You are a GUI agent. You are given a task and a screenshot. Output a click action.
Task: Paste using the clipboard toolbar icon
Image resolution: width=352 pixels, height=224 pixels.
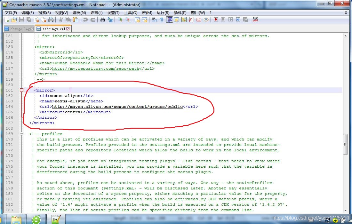point(76,20)
